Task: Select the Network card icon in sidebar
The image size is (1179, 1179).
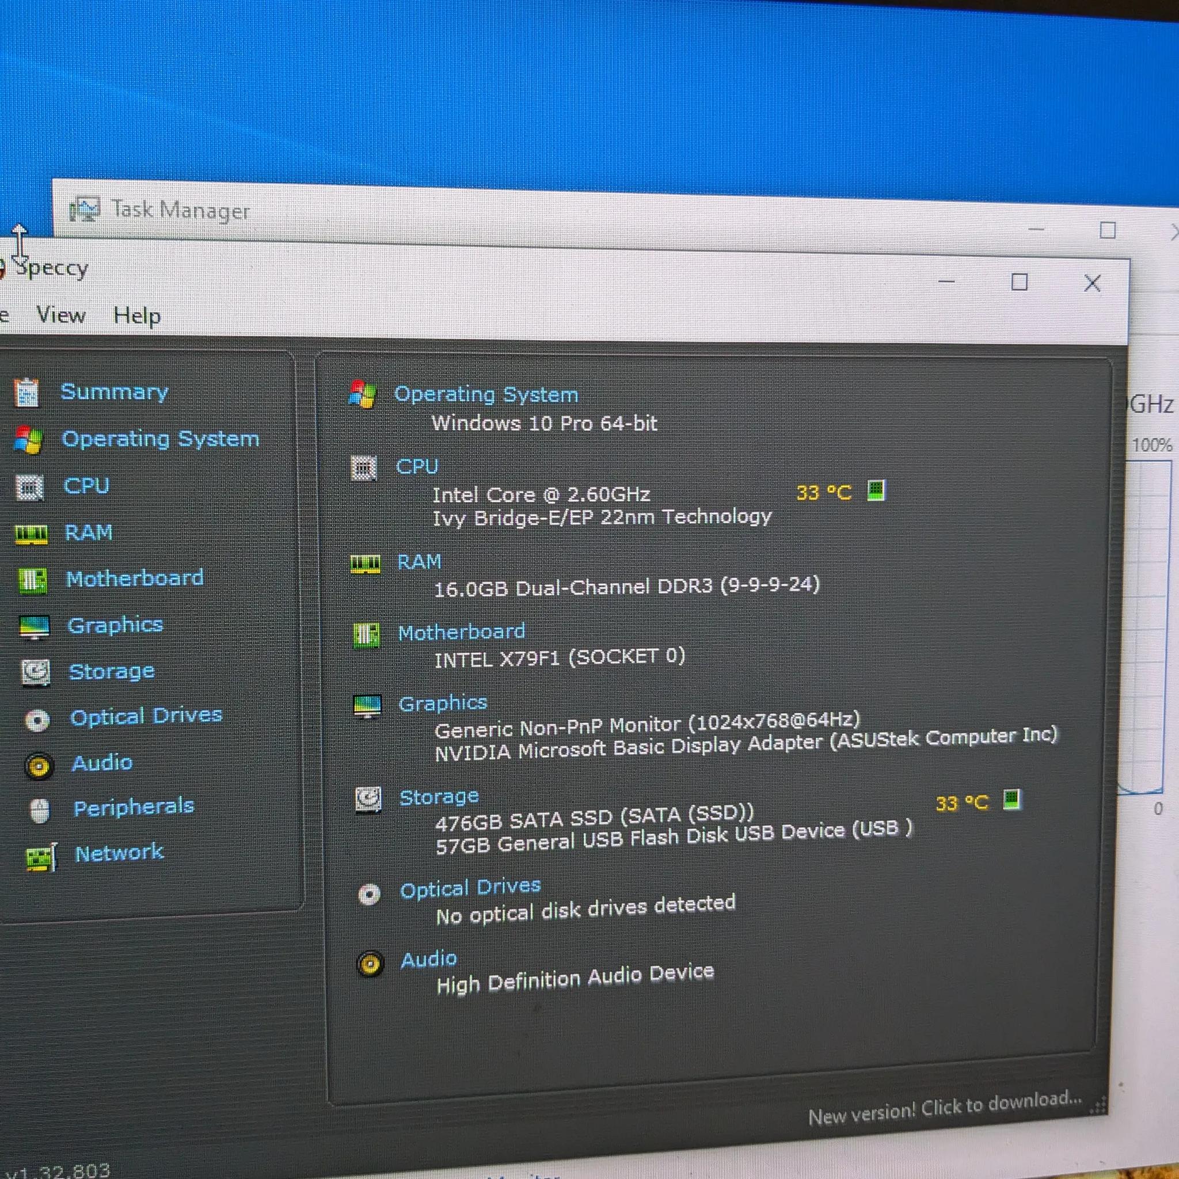Action: [x=41, y=857]
